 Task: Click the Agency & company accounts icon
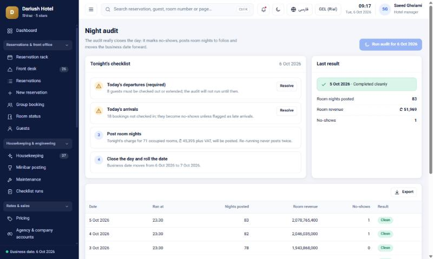click(10, 234)
